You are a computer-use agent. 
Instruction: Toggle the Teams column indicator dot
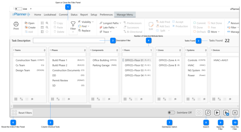coord(14,50)
